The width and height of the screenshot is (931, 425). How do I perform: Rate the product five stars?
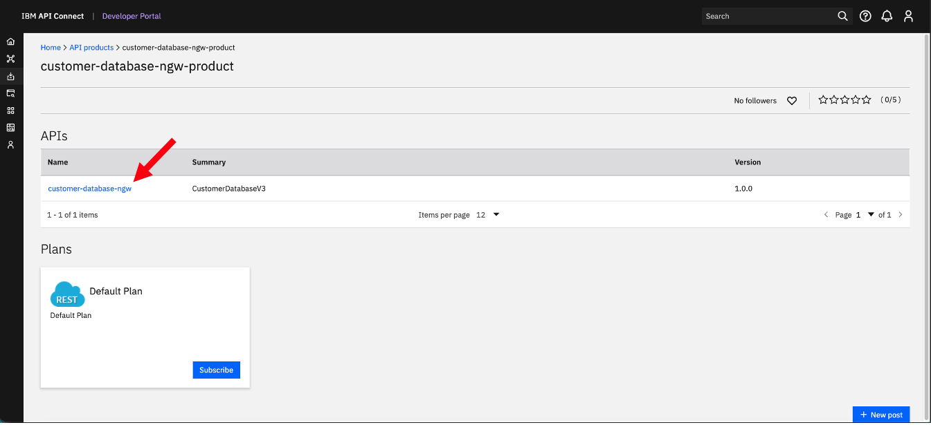866,100
